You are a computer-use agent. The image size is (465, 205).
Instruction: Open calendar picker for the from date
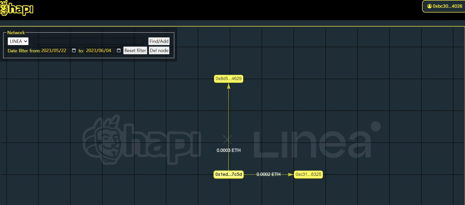(74, 51)
